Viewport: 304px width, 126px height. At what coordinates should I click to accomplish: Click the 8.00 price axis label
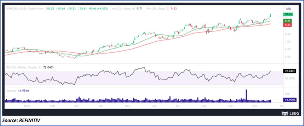pyautogui.click(x=287, y=34)
